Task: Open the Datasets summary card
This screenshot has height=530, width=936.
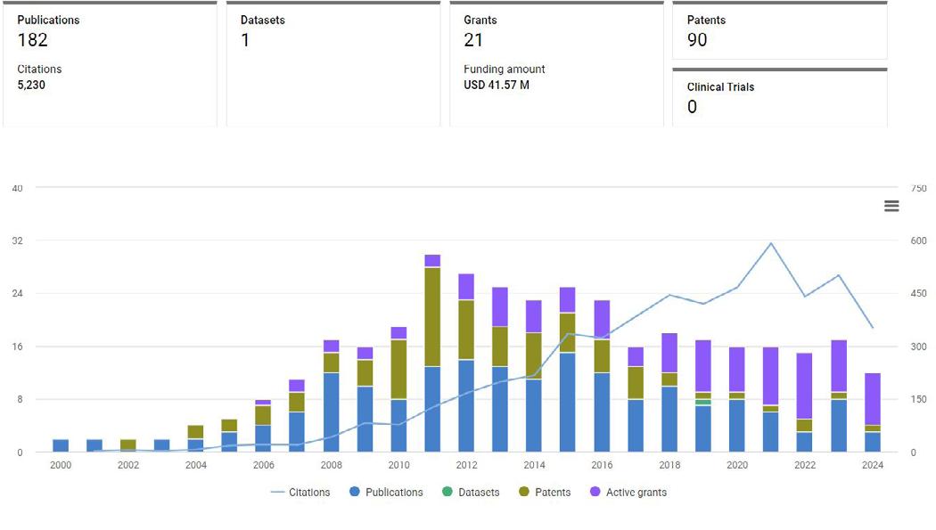Action: coord(333,64)
